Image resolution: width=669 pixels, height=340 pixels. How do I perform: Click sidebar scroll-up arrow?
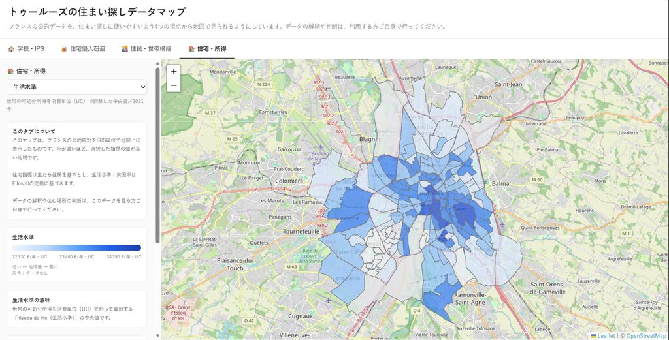(157, 63)
